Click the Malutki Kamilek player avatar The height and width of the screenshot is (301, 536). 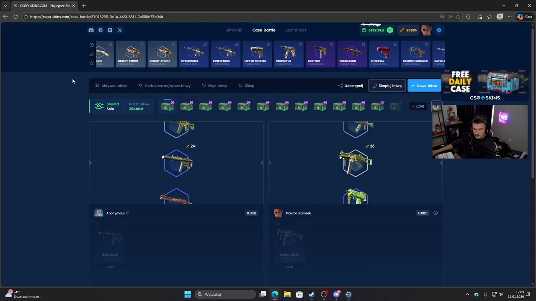coord(278,213)
